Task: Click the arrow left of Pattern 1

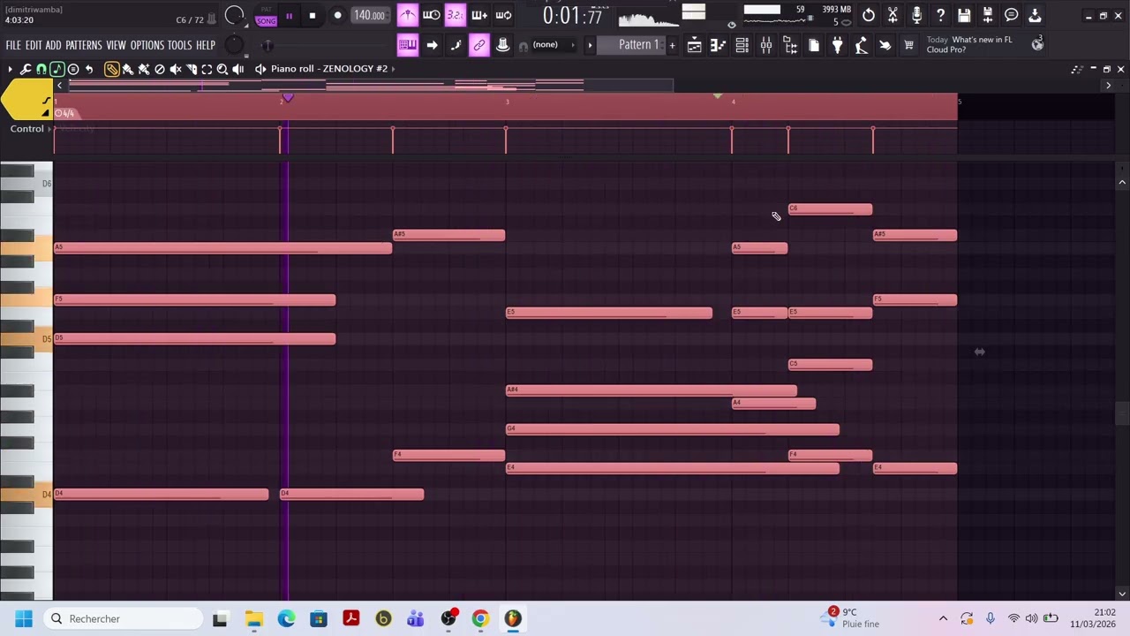Action: pyautogui.click(x=590, y=45)
